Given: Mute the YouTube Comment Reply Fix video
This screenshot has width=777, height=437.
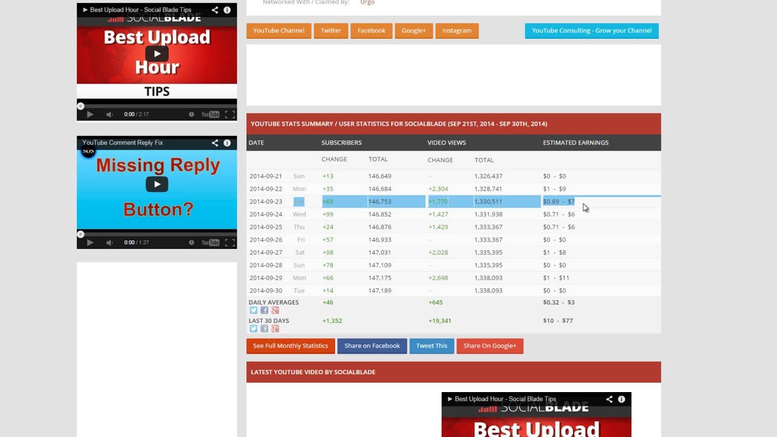Looking at the screenshot, I should click(109, 242).
